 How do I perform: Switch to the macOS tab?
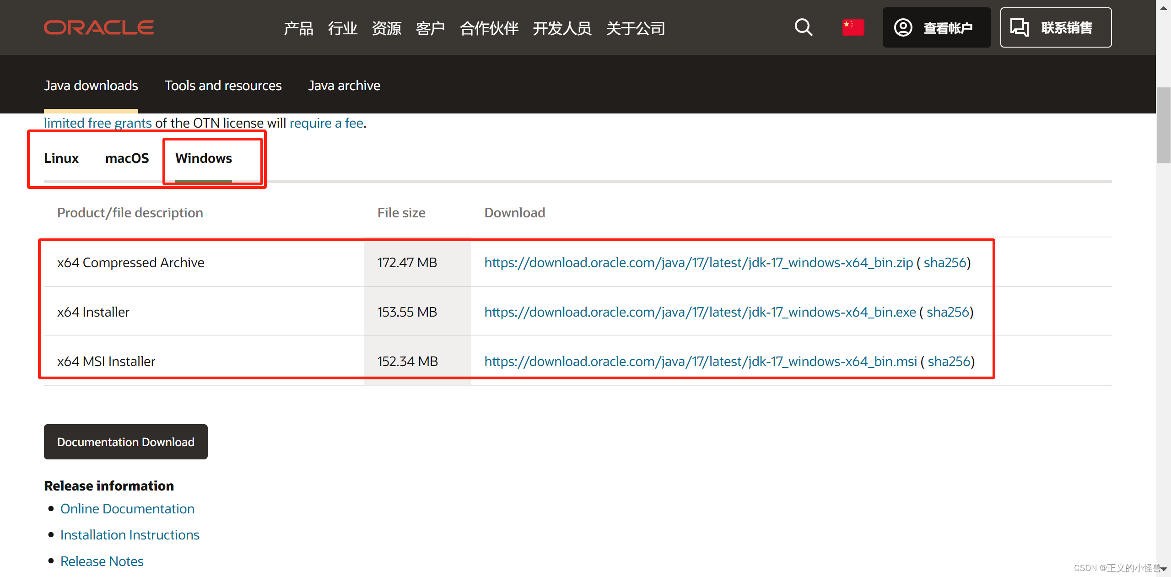(x=127, y=158)
